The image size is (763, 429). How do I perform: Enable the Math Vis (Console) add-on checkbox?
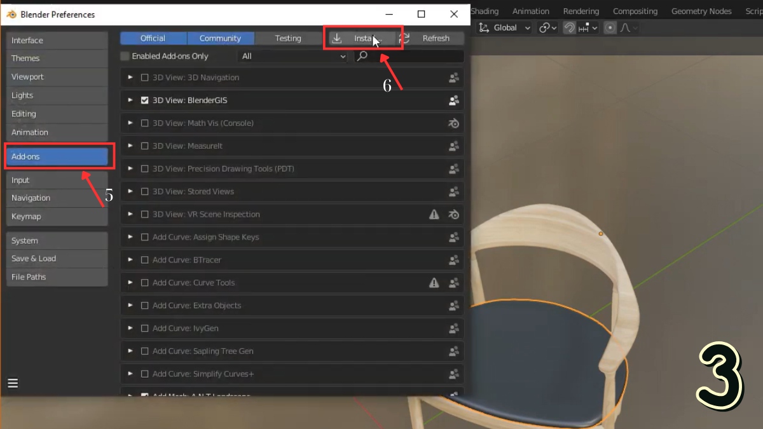click(x=144, y=123)
